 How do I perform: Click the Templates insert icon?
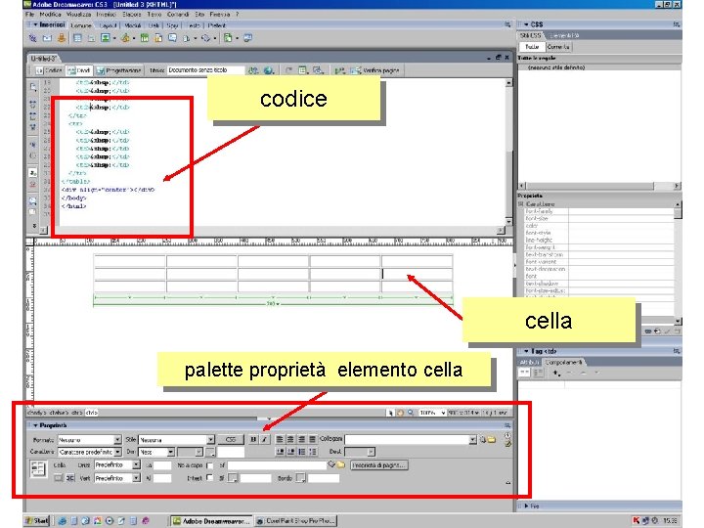click(x=228, y=38)
